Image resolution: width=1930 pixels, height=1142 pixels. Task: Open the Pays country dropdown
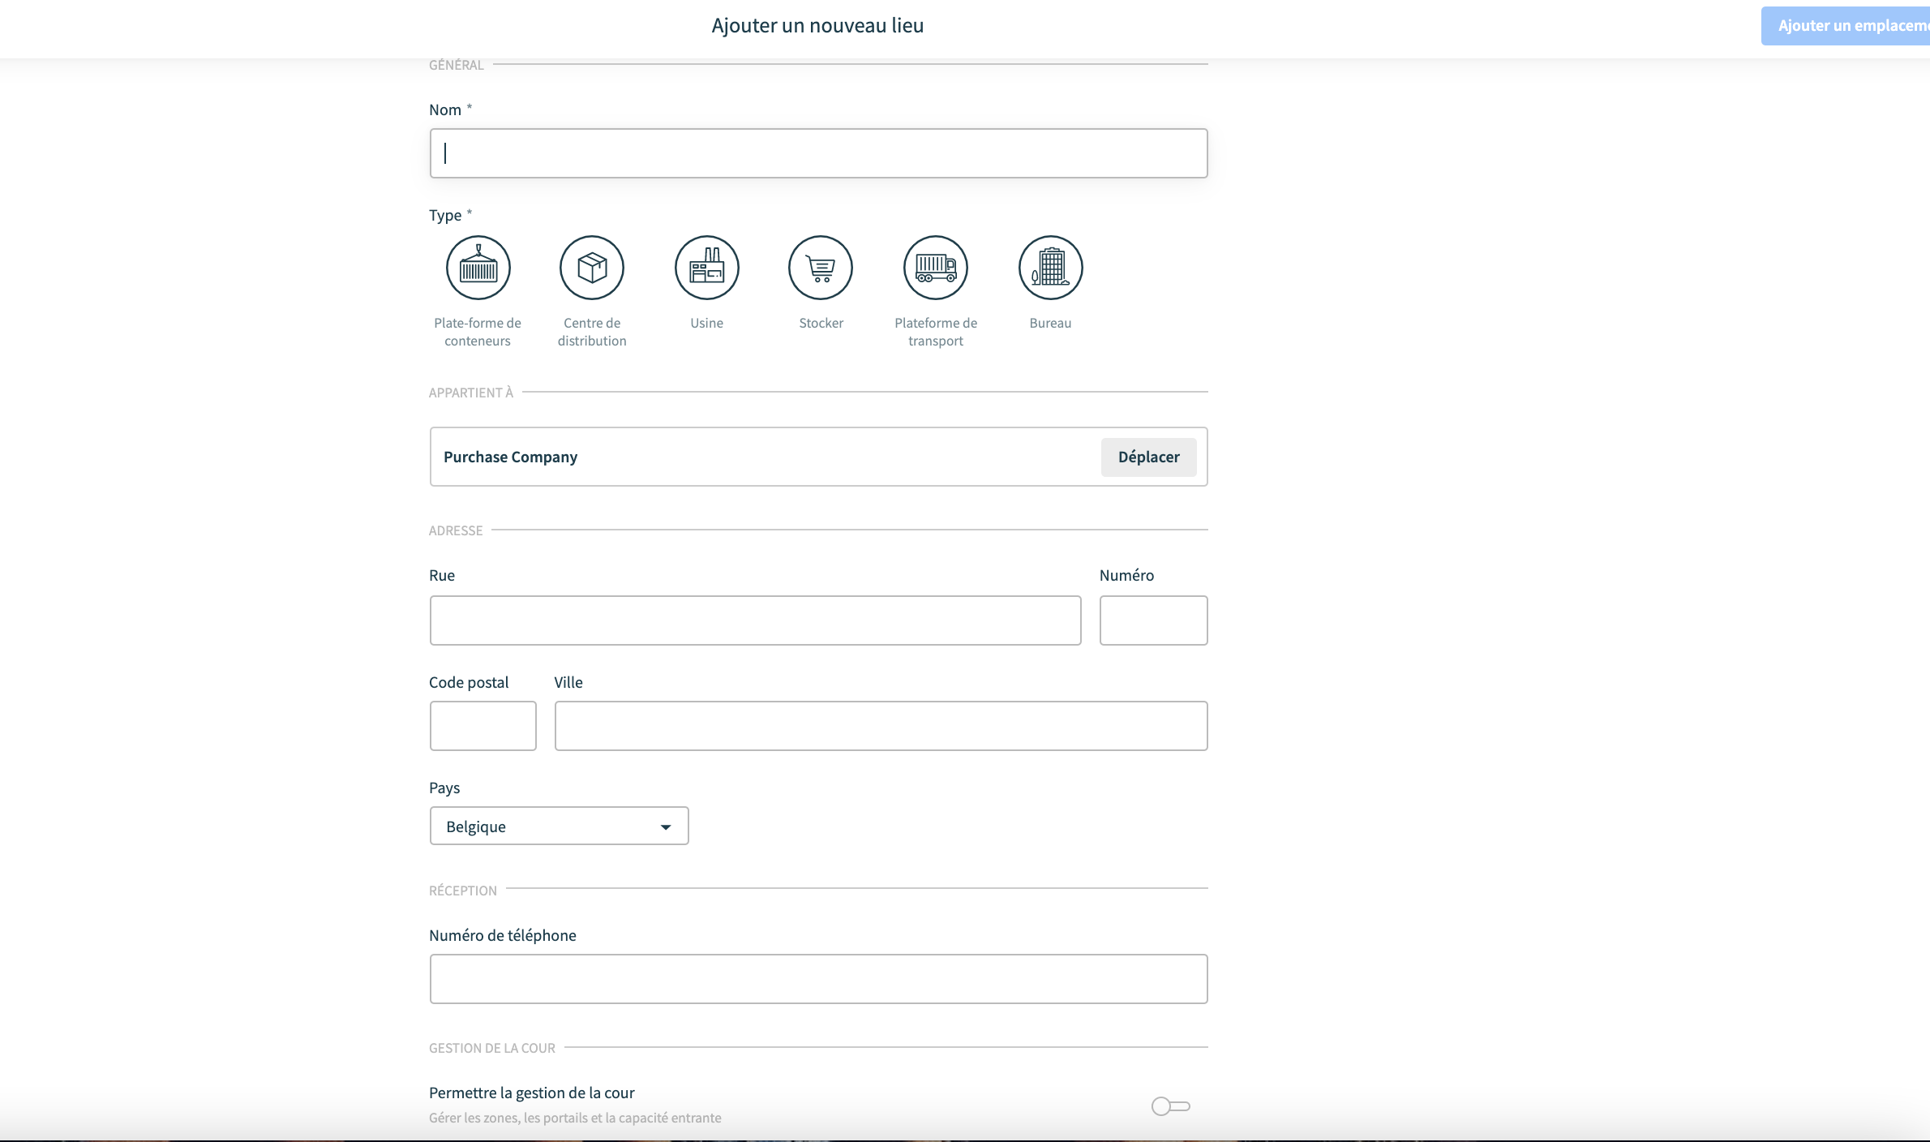click(559, 826)
